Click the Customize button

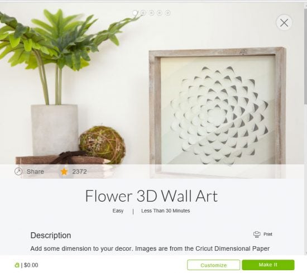click(213, 265)
